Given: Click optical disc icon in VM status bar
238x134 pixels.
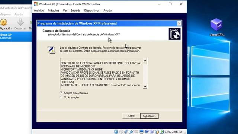Looking at the screenshot, I should 121,131.
